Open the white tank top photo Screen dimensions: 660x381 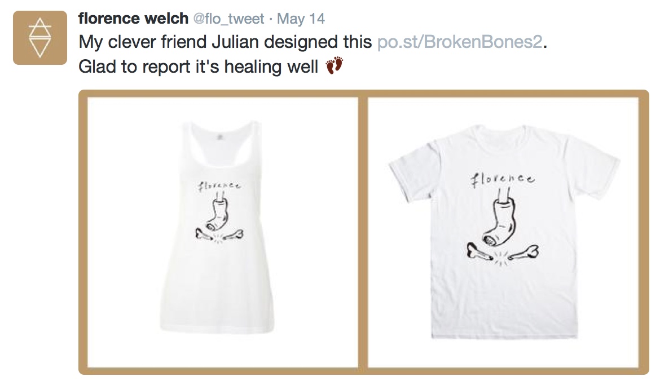[x=223, y=232]
